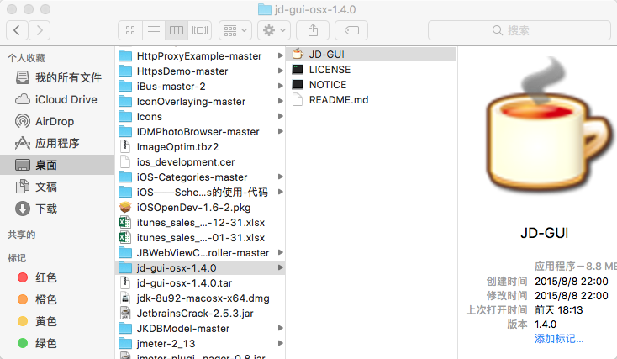617x359 pixels.
Task: Open 下载 in the sidebar
Action: coord(58,209)
